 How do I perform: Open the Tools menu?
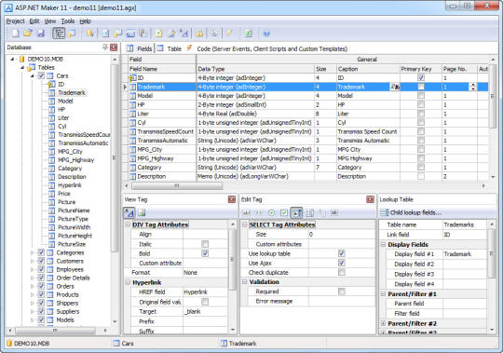pyautogui.click(x=68, y=21)
